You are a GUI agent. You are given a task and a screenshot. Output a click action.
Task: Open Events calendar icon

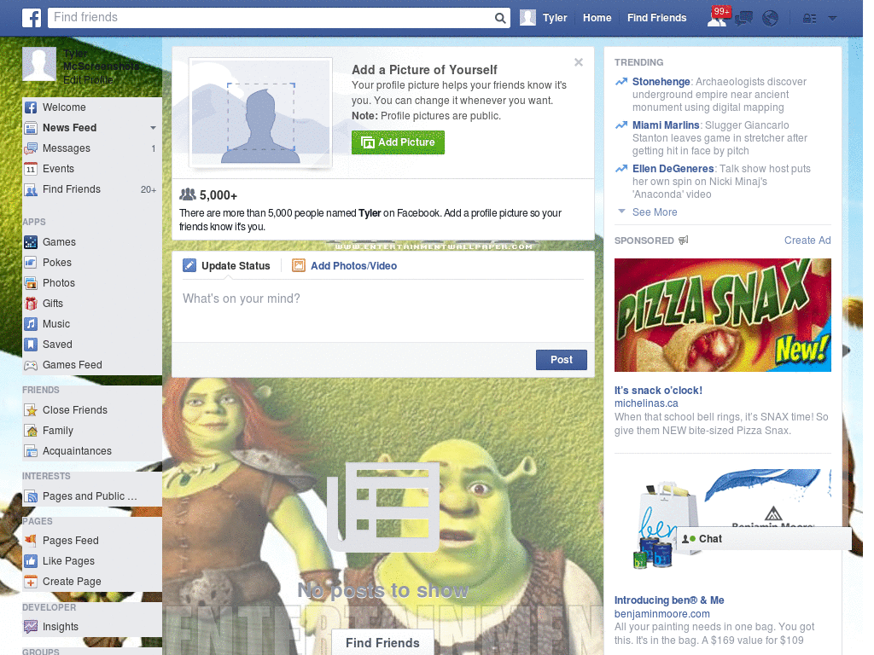pos(31,169)
